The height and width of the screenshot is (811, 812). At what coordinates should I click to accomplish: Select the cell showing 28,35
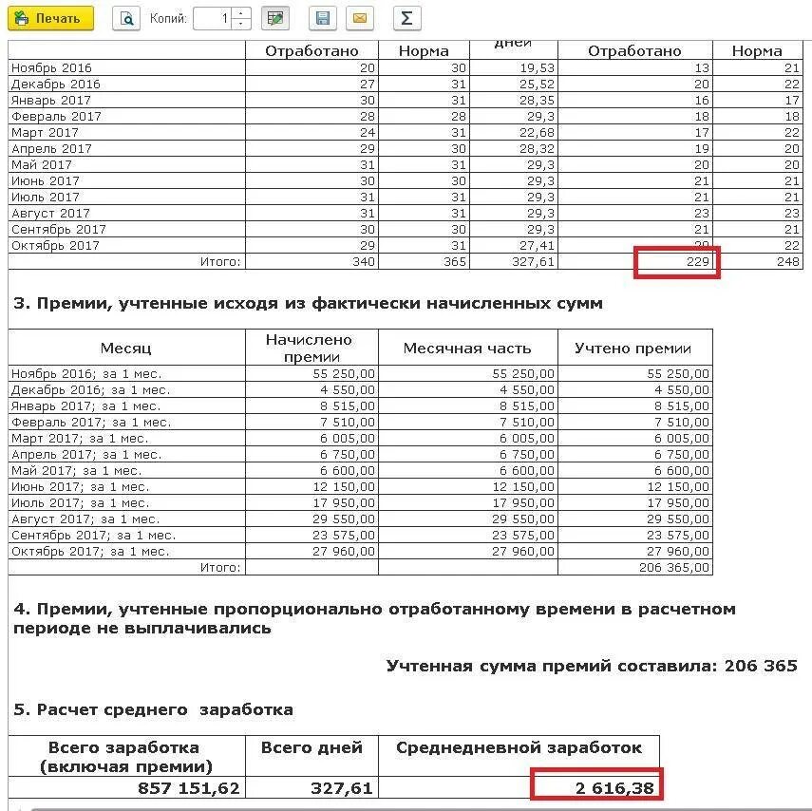(513, 100)
